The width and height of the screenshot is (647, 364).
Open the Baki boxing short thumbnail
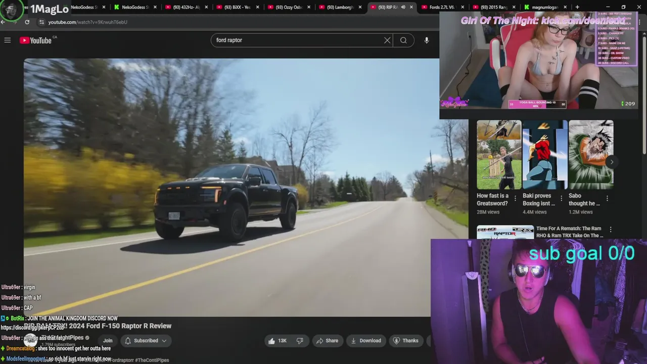coord(545,155)
